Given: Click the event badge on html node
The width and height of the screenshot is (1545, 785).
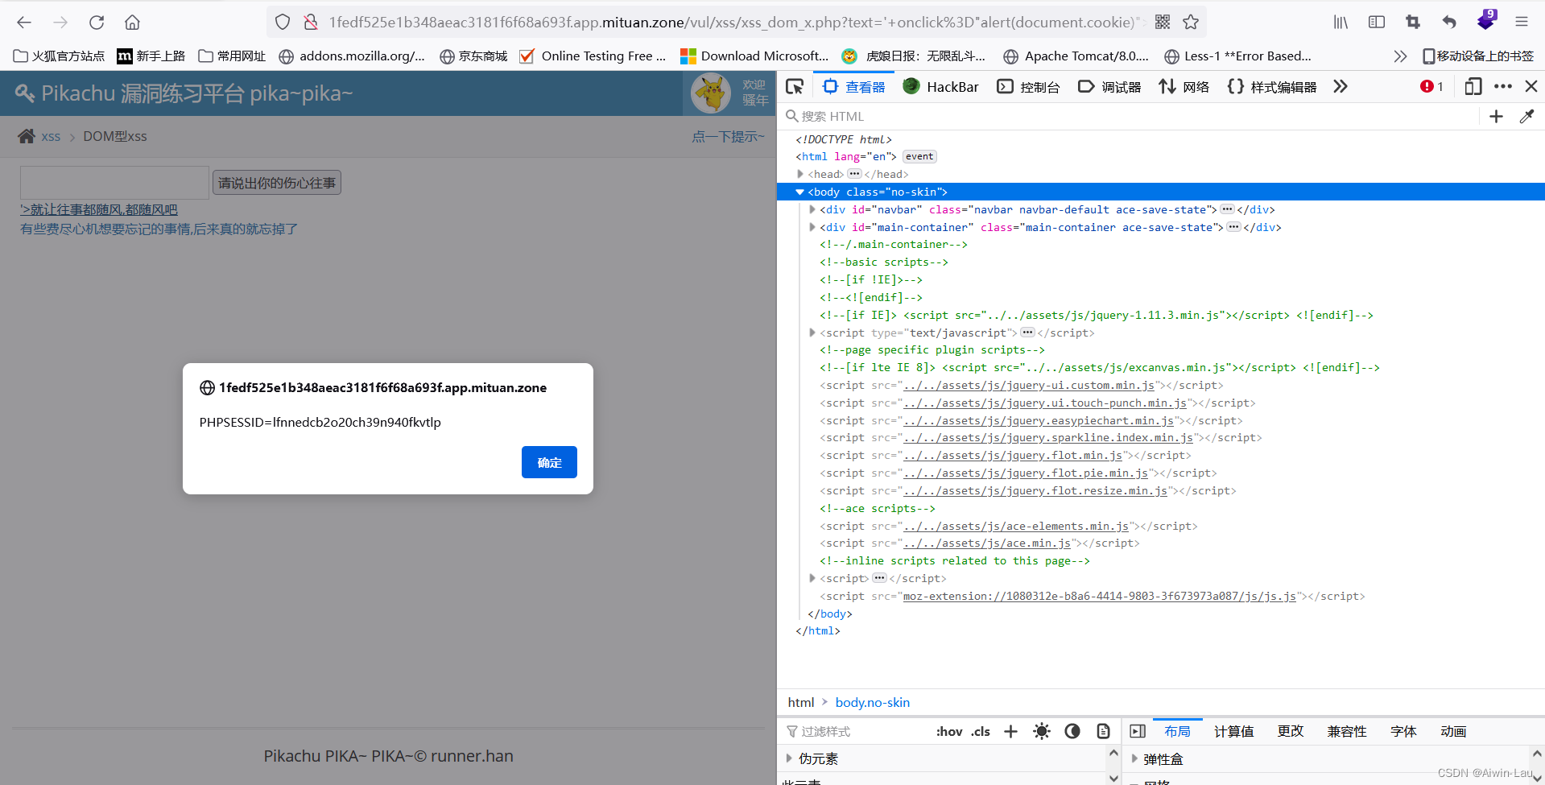Looking at the screenshot, I should coord(919,157).
